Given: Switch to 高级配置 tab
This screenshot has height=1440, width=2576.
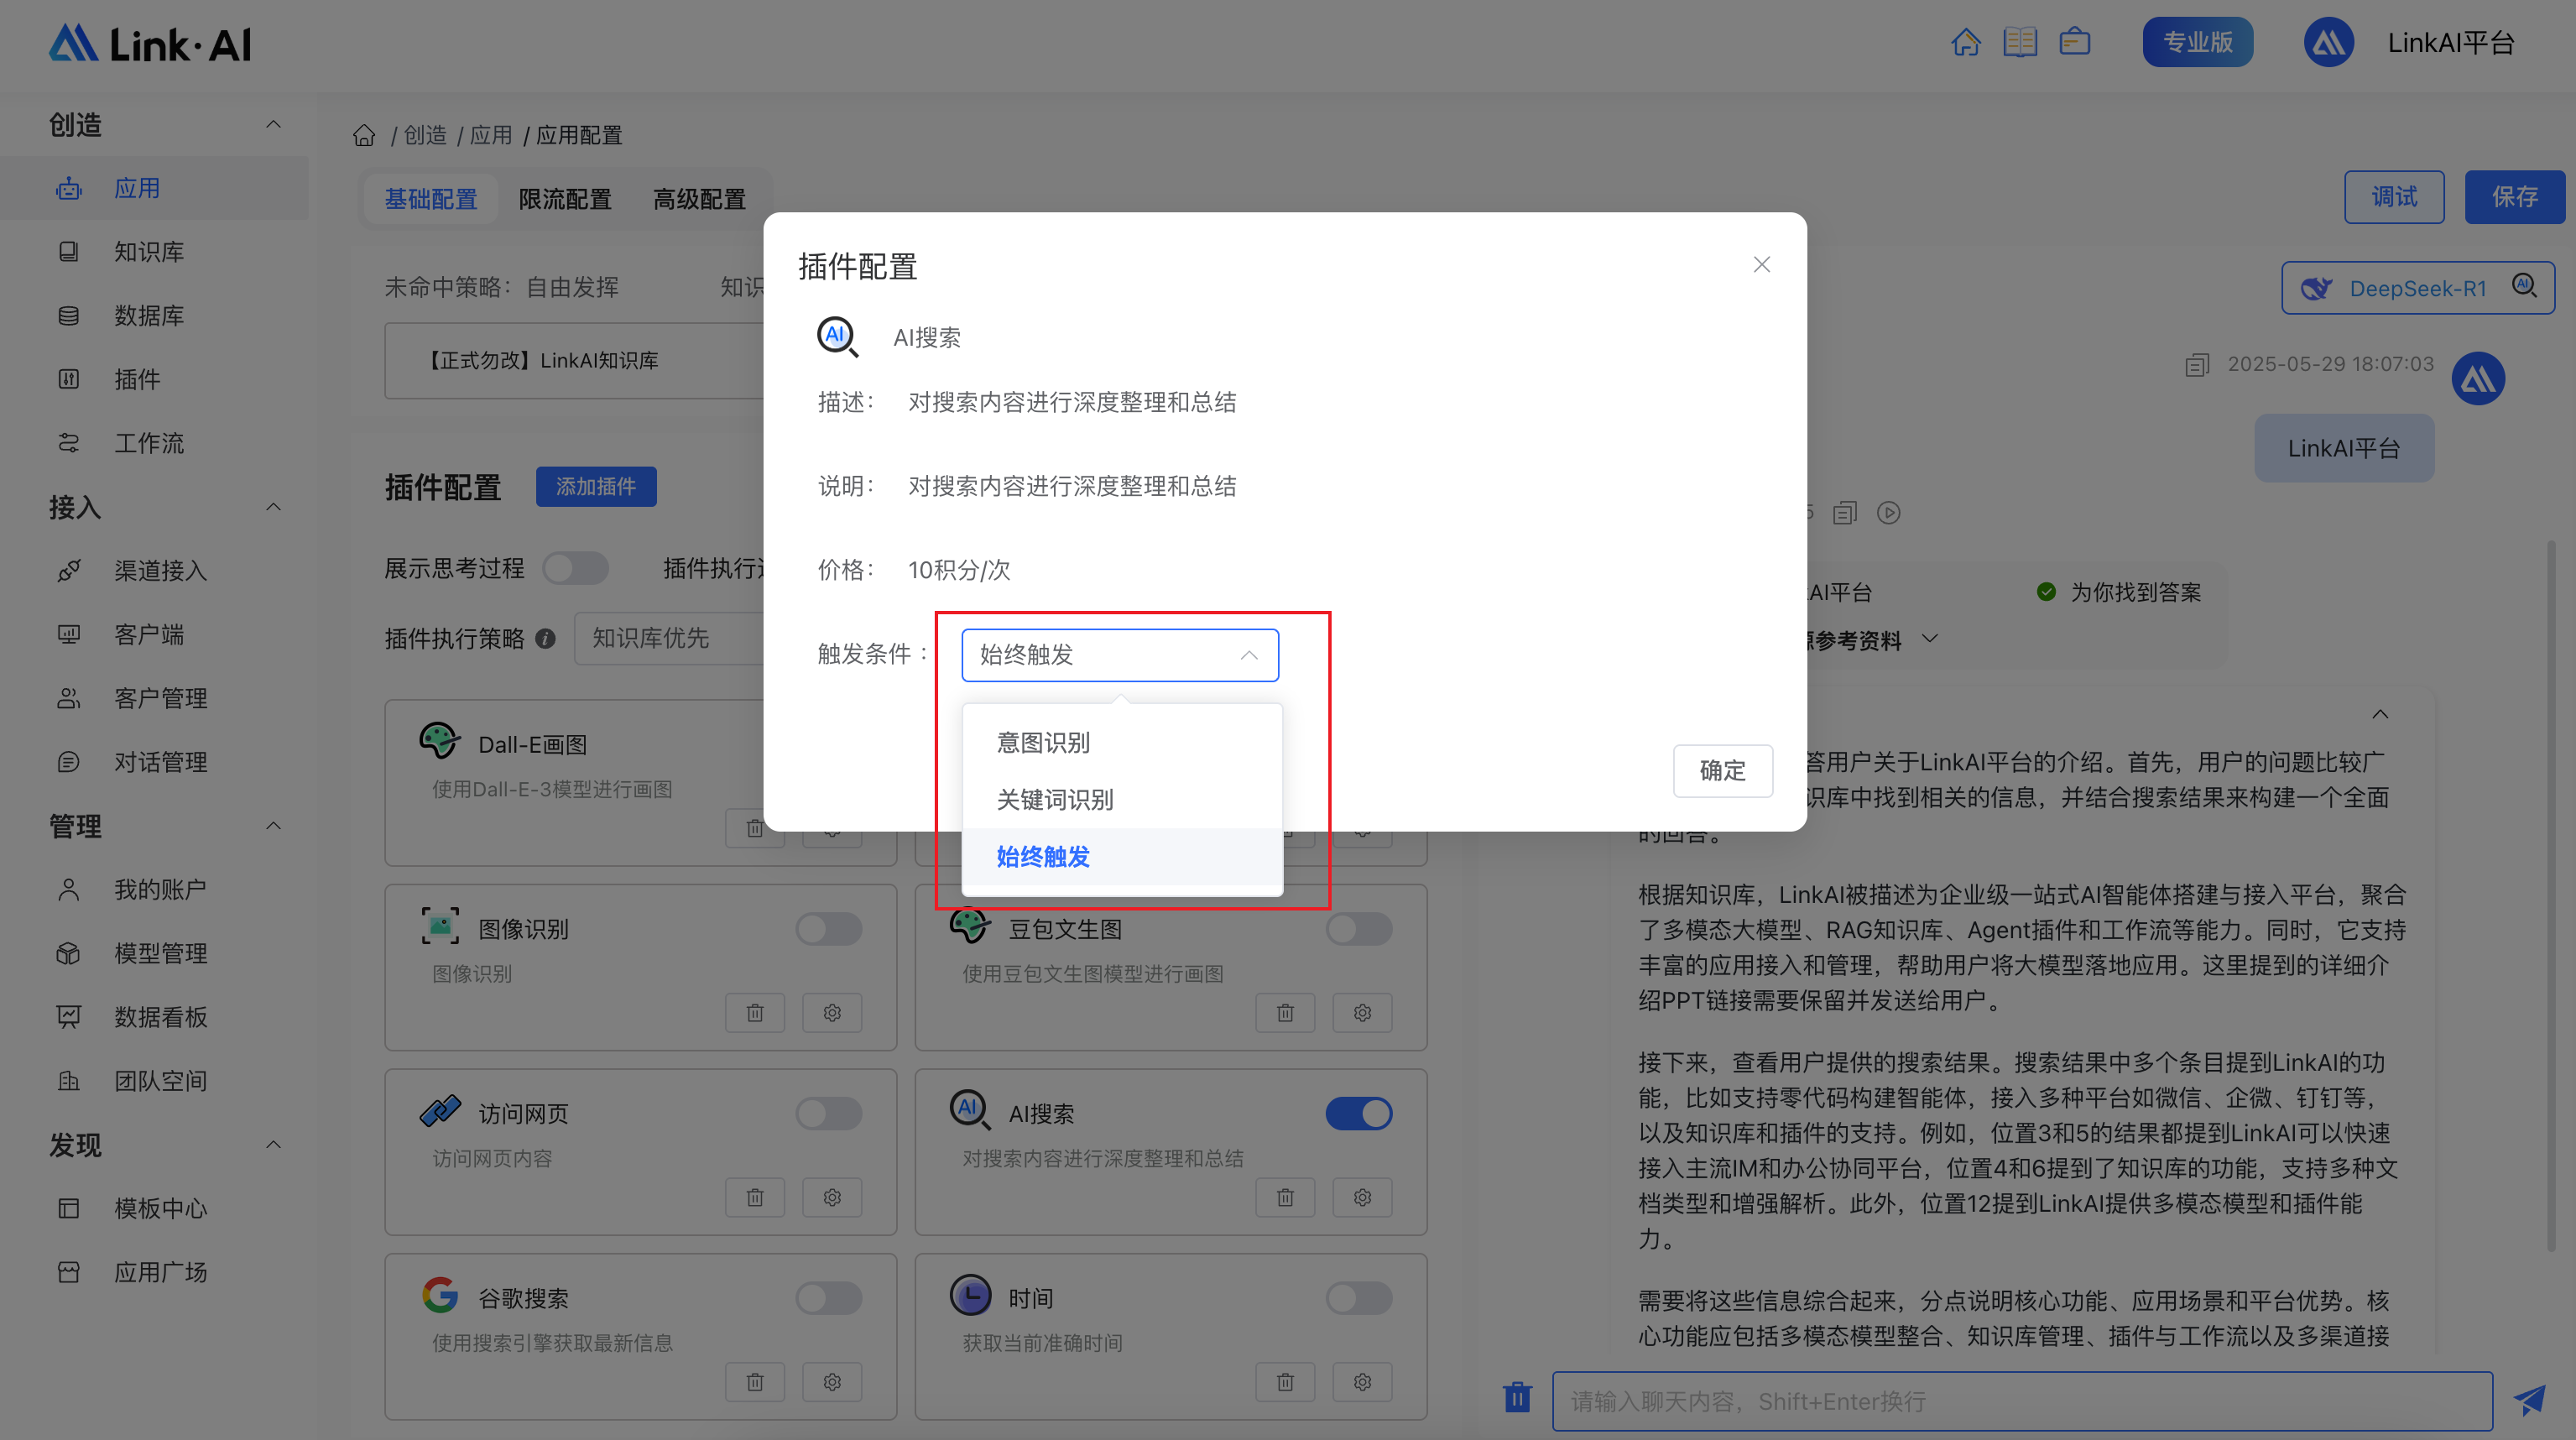Looking at the screenshot, I should (699, 199).
